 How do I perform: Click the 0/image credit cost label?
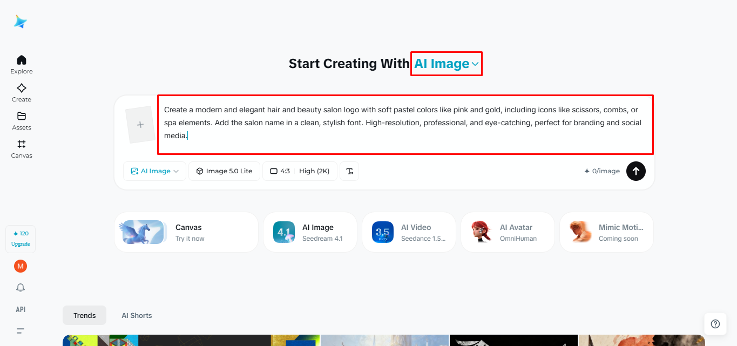click(602, 171)
